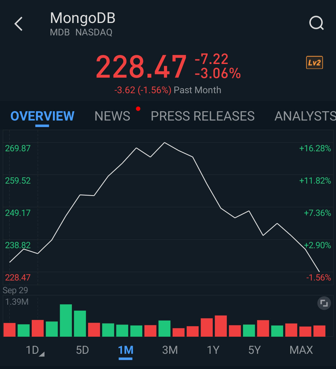Select the 5Y chart range
This screenshot has height=369, width=336.
point(254,350)
